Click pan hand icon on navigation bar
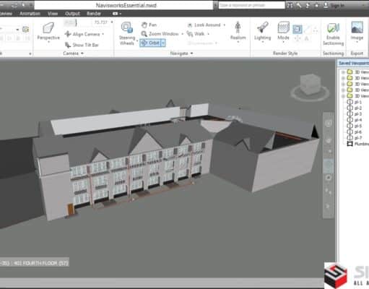 pyautogui.click(x=329, y=139)
